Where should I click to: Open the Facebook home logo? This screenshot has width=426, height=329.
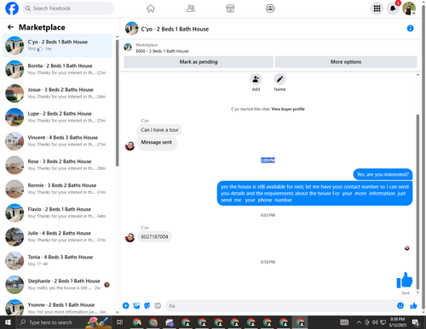click(12, 9)
